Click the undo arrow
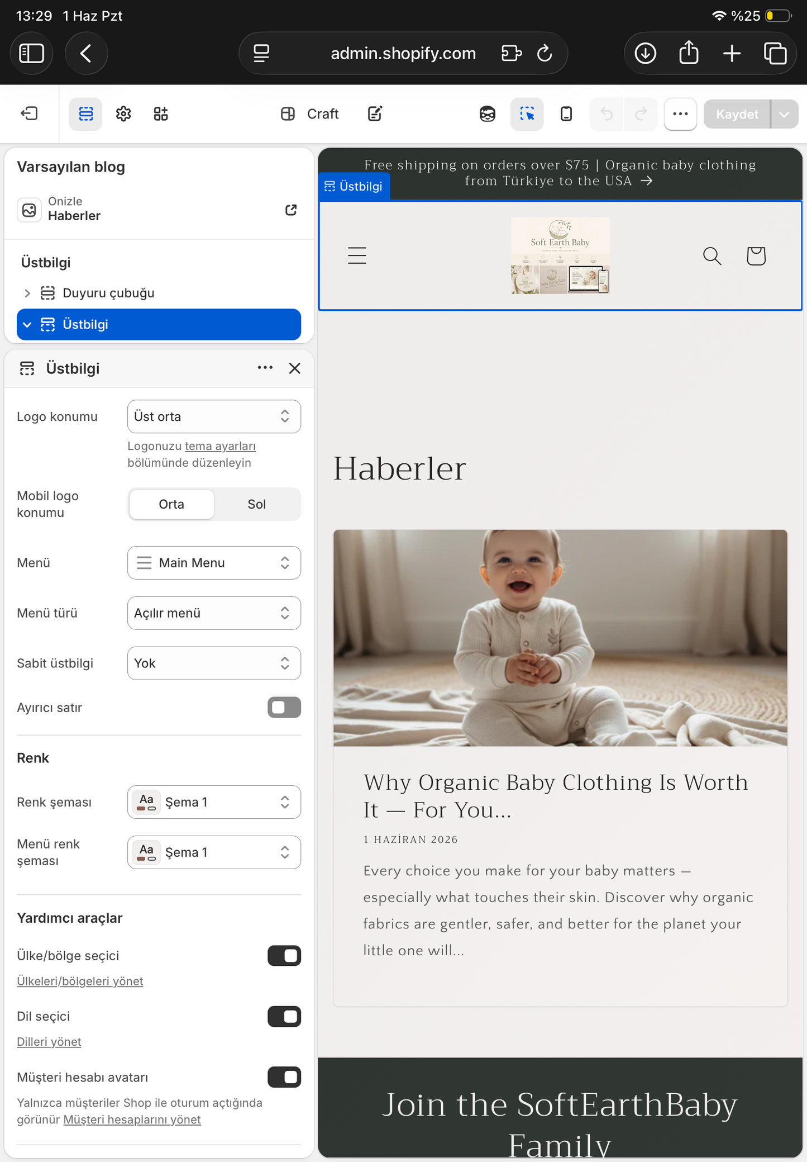807x1162 pixels. coord(607,114)
